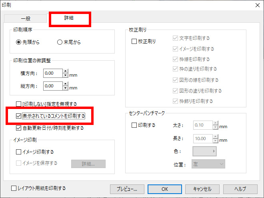Decrease the 横方向 offset with down arrow
This screenshot has height=198, width=264.
tap(66, 75)
